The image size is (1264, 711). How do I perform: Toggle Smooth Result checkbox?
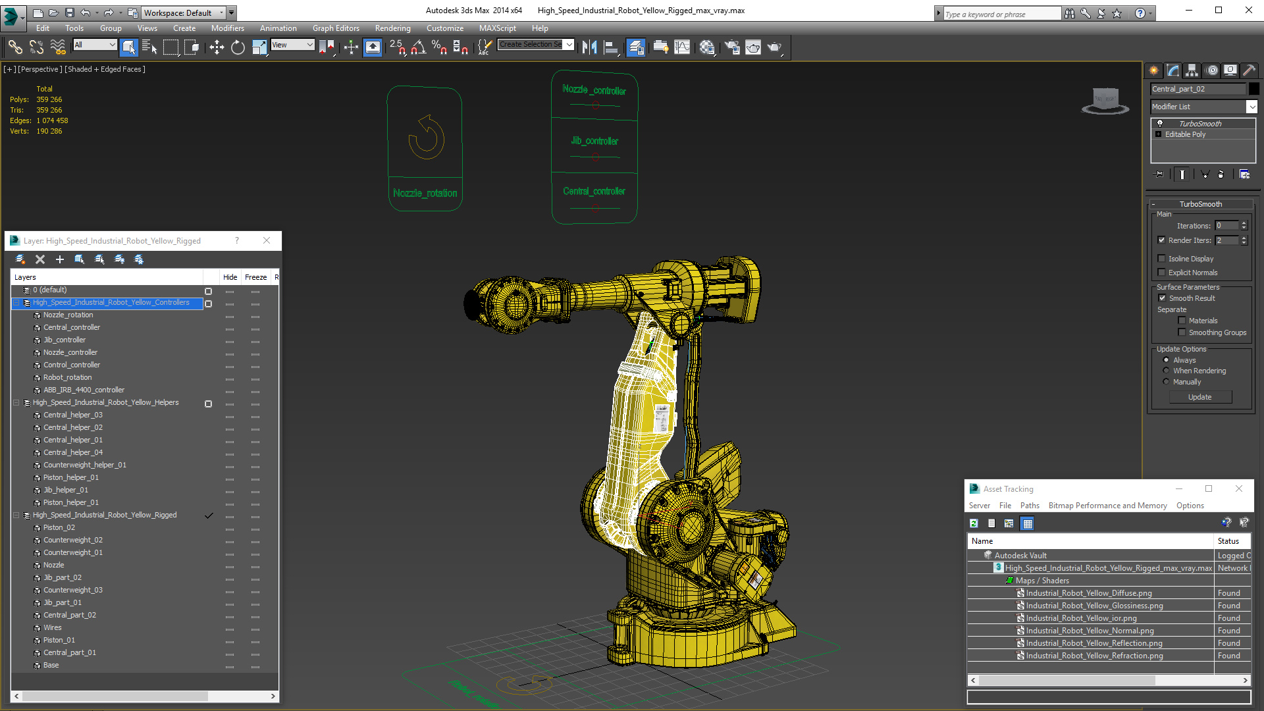pos(1162,298)
